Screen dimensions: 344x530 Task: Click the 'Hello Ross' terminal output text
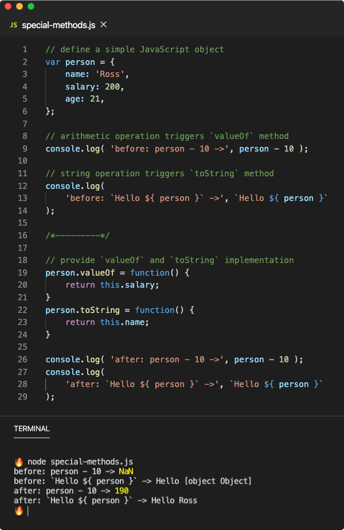coord(174,500)
